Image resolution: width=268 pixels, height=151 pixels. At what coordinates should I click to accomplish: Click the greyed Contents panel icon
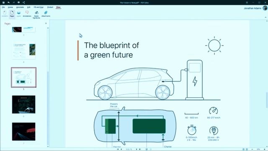5,14
